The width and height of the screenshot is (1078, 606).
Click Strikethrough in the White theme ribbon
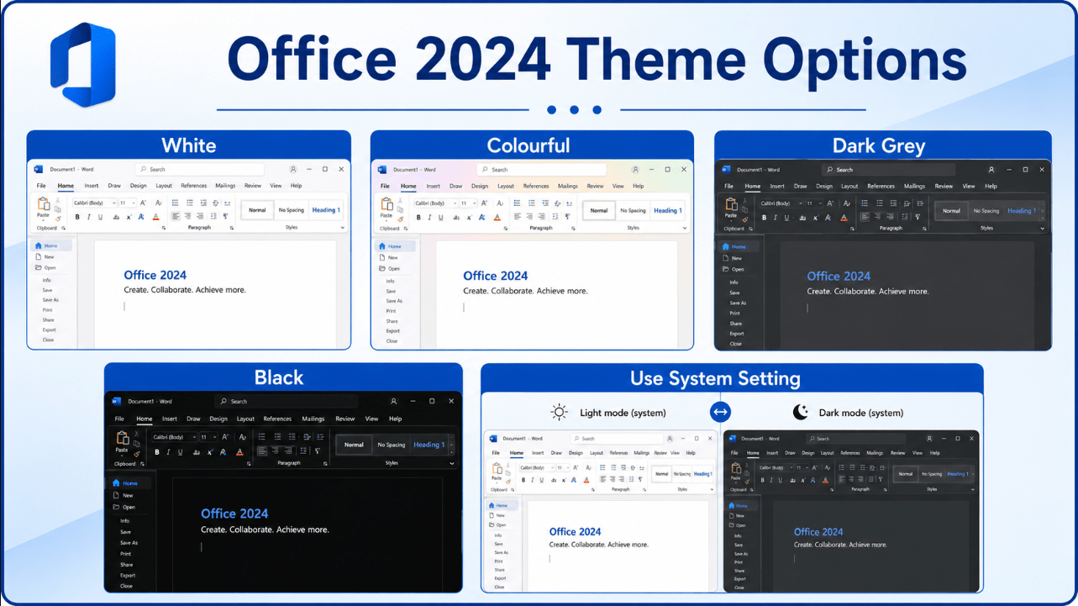point(116,218)
